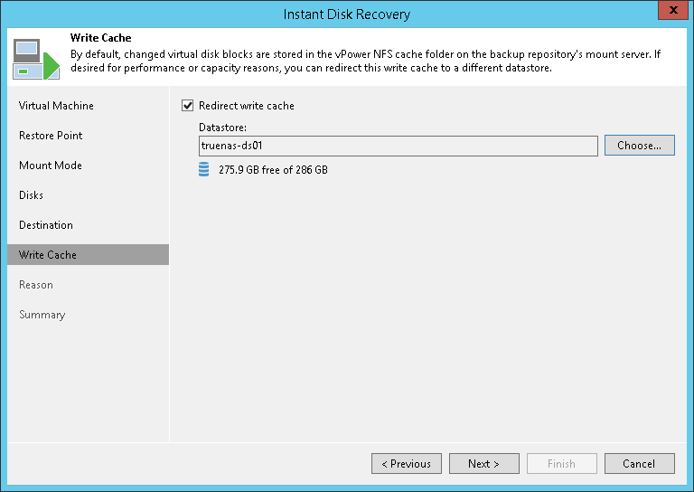
Task: Select the Write Cache step
Action: tap(48, 255)
